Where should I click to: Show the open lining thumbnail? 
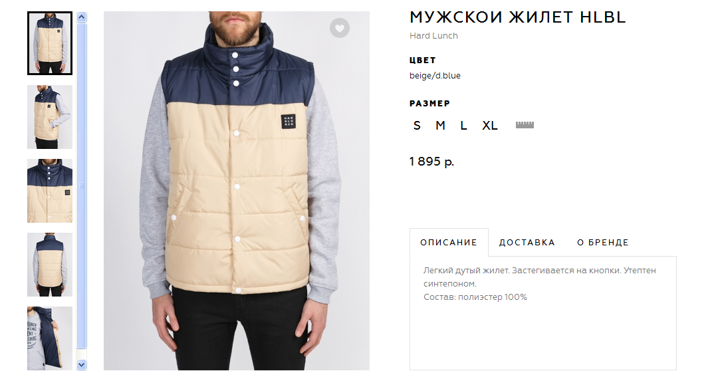(x=50, y=338)
